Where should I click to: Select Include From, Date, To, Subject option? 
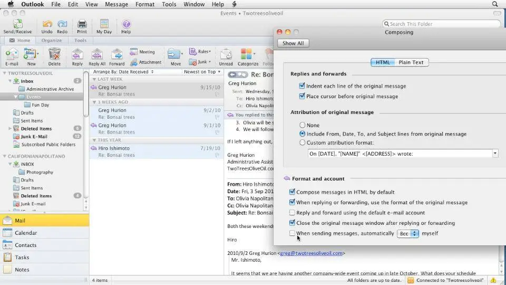(302, 134)
